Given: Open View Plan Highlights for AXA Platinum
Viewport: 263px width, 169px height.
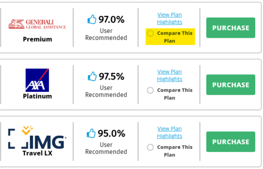Looking at the screenshot, I should (169, 75).
